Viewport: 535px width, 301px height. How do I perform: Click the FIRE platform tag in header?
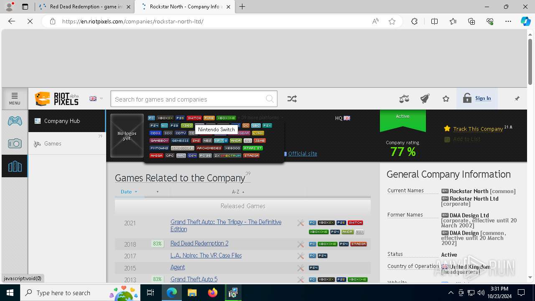click(x=209, y=118)
